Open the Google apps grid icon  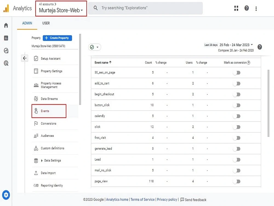click(x=236, y=8)
